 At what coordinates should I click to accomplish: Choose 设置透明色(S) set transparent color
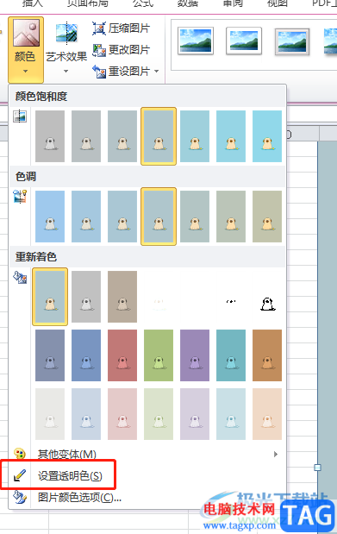pyautogui.click(x=147, y=475)
